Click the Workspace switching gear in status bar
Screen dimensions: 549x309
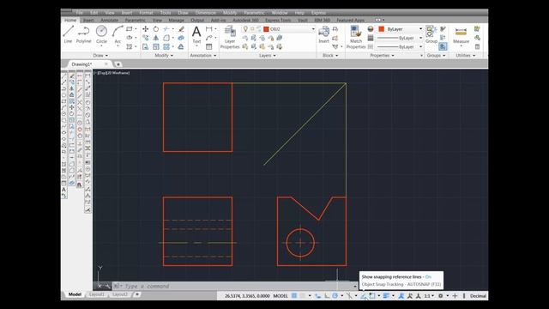click(x=440, y=296)
